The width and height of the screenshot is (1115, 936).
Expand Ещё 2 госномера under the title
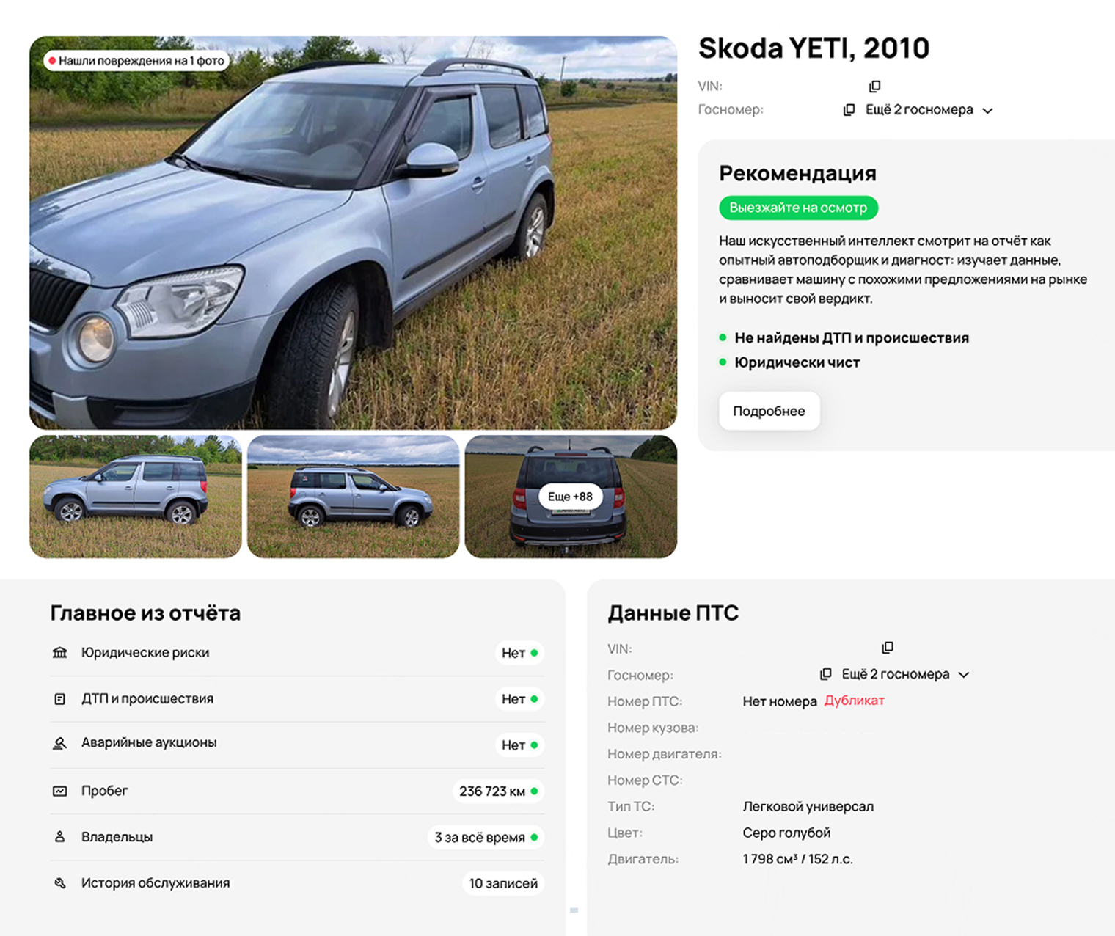tap(929, 110)
